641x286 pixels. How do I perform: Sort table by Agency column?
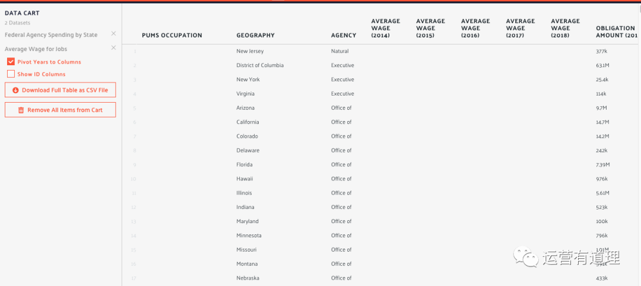click(344, 36)
